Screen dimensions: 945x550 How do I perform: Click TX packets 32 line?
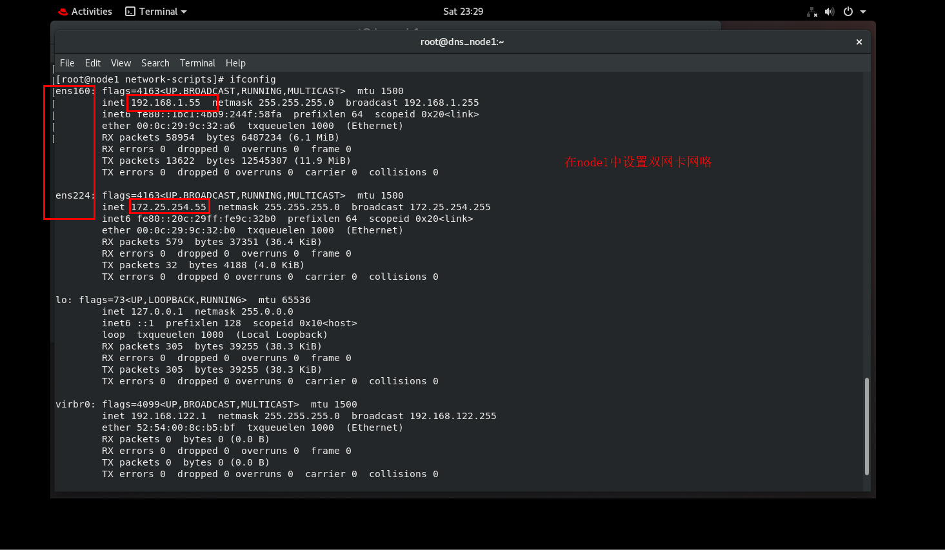[203, 265]
